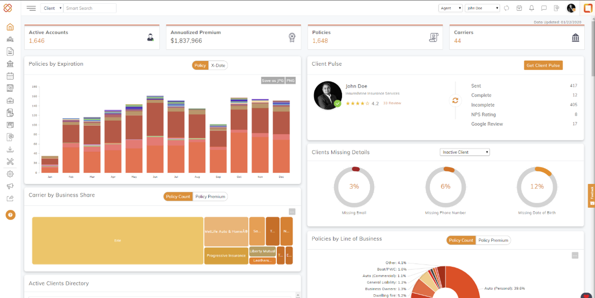Click the Missing Phone Number 6% donut gauge
This screenshot has height=298, width=595.
click(x=445, y=186)
